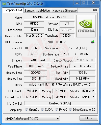Open the Validation tab
Screen dimensions: 101x125
[43, 11]
